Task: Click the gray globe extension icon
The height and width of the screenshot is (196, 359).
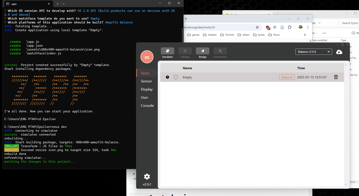Action: [x=275, y=27]
